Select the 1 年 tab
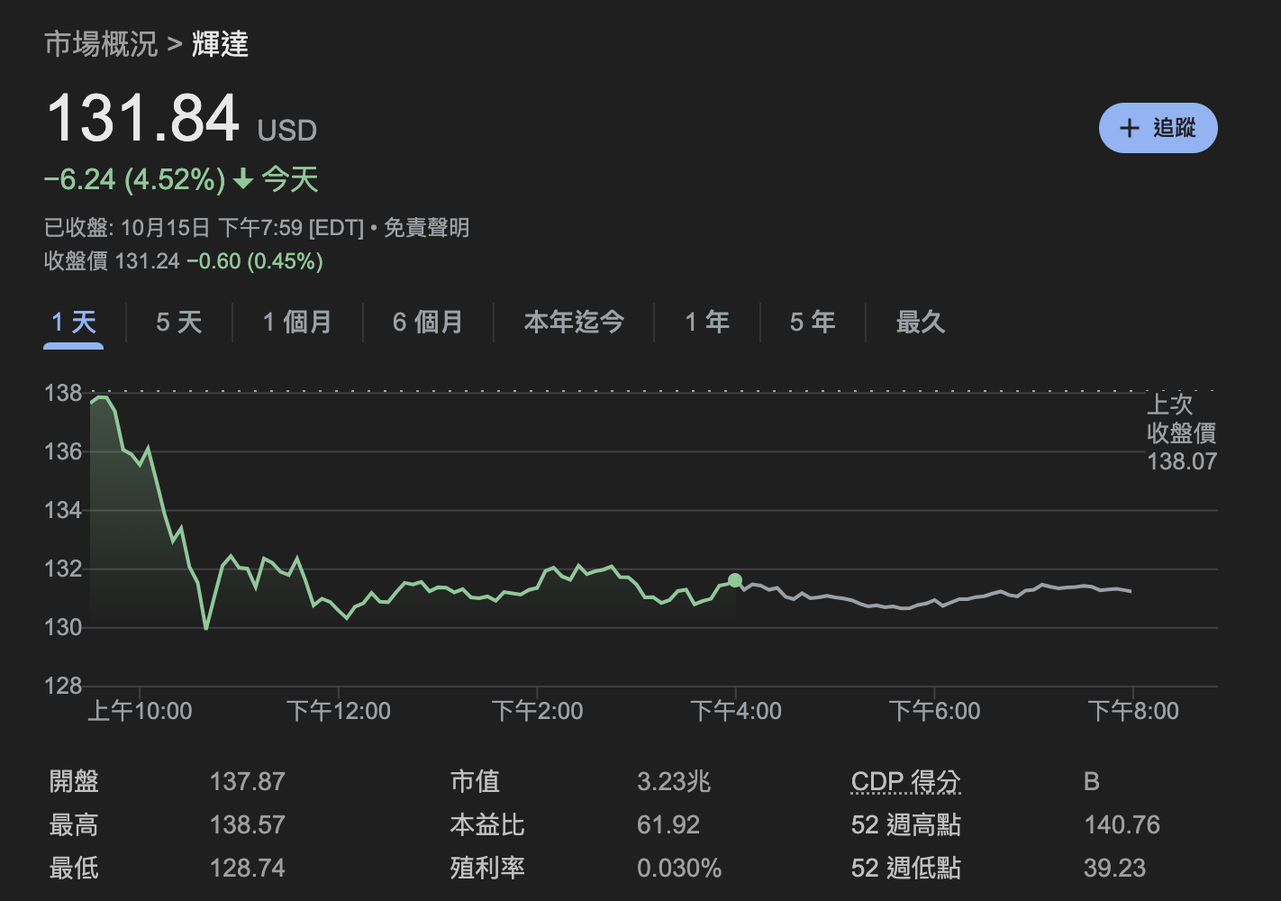Screen dimensions: 1281x901 click(707, 322)
